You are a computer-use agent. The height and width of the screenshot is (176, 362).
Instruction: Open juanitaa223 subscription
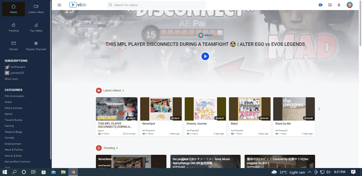(x=15, y=73)
